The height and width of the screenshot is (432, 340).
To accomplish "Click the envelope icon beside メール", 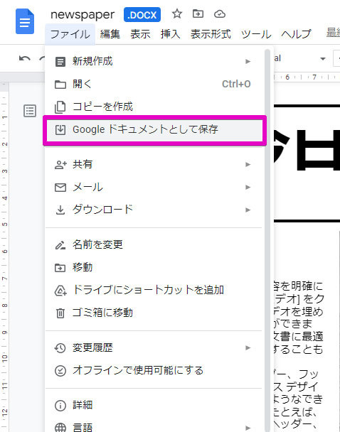I will [x=60, y=188].
